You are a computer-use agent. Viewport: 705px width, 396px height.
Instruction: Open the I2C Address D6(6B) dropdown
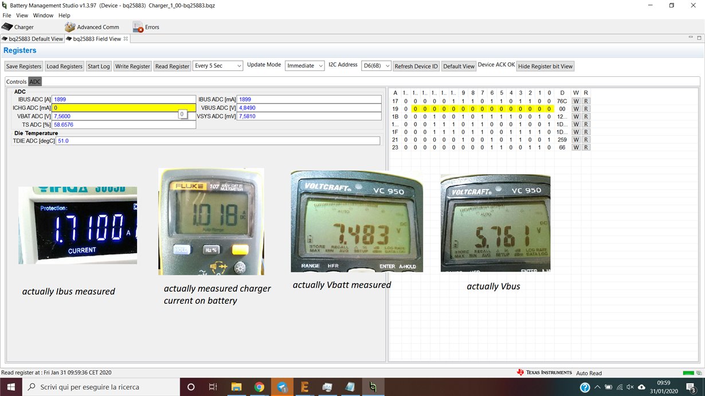coord(376,66)
